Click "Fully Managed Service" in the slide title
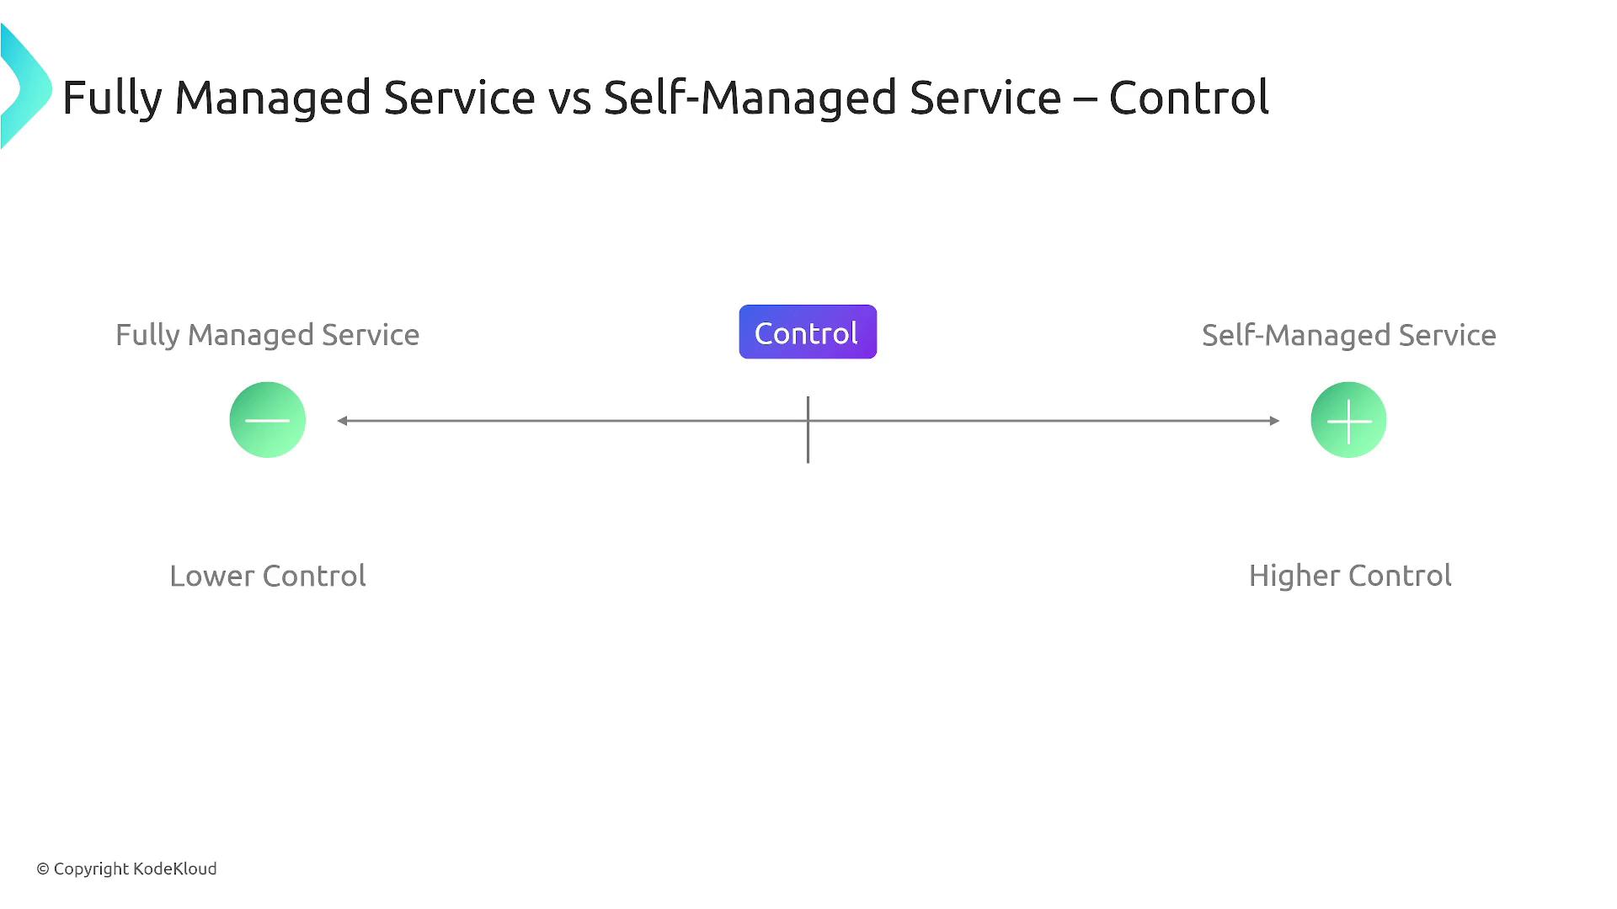 click(298, 98)
